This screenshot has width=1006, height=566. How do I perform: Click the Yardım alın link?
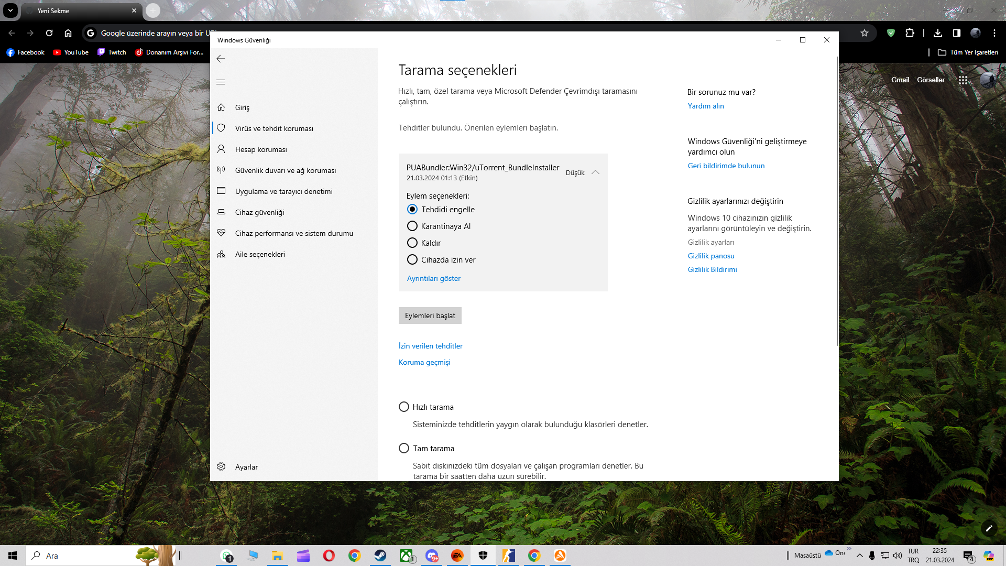coord(706,106)
